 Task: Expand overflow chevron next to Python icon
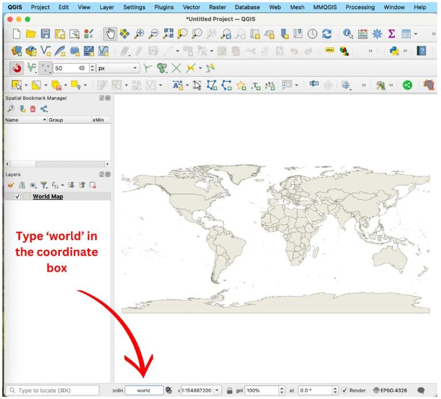coord(405,51)
